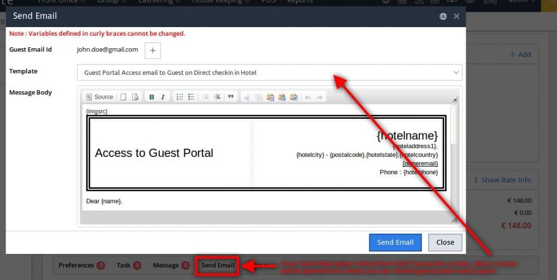Viewport: 557px width, 280px height.
Task: Open Preview of the message body
Action: 135,97
